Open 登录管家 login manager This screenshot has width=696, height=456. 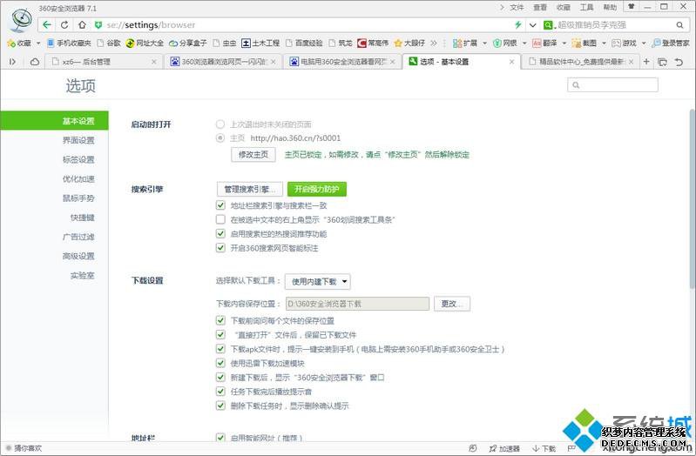click(670, 43)
